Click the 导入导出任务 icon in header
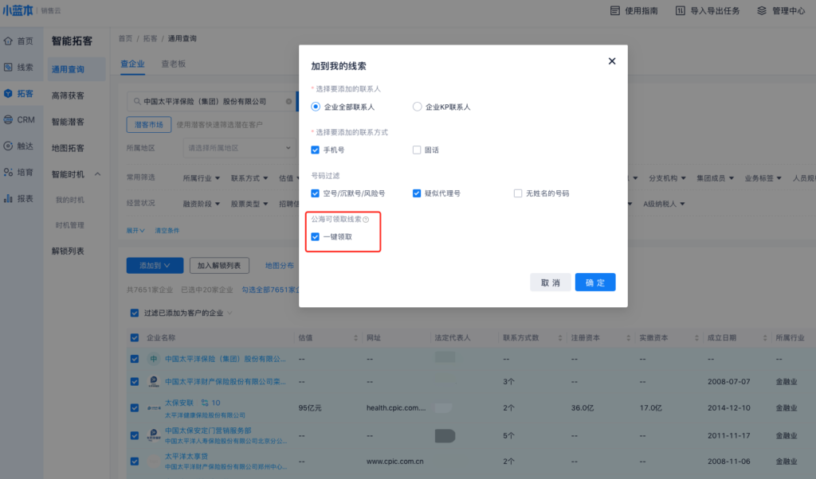816x479 pixels. click(x=680, y=11)
